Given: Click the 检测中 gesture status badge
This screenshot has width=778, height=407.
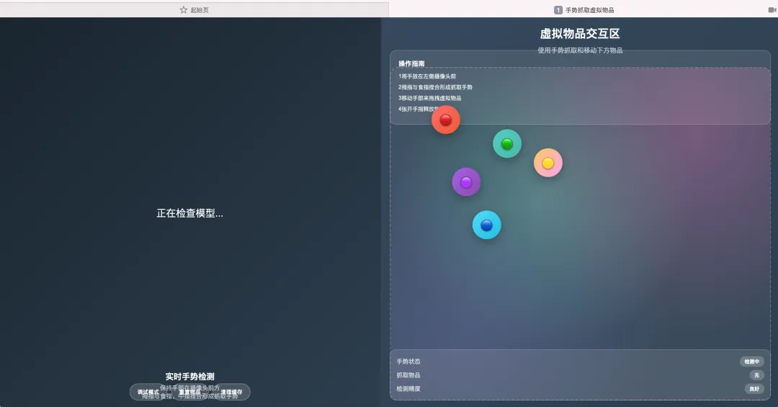Looking at the screenshot, I should coord(751,362).
